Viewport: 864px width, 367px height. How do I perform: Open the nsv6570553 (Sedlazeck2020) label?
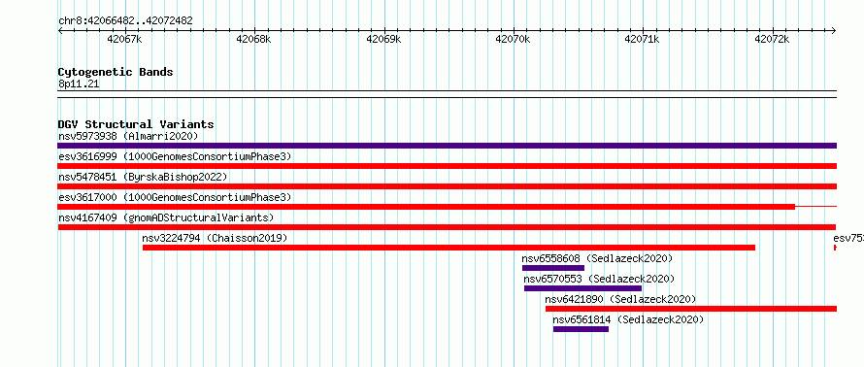pos(599,279)
